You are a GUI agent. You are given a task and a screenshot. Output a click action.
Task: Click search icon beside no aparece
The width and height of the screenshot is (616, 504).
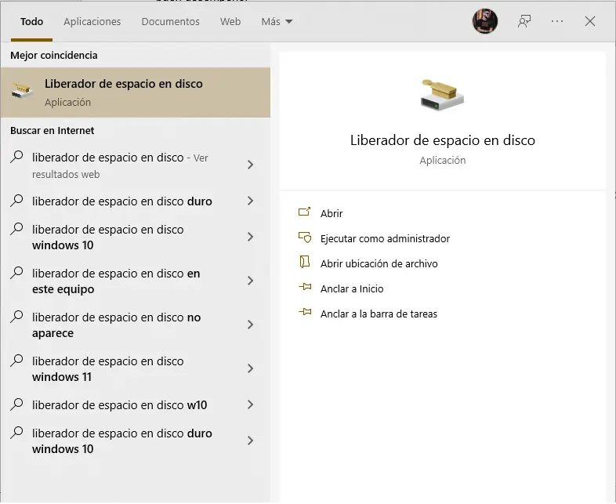17,317
